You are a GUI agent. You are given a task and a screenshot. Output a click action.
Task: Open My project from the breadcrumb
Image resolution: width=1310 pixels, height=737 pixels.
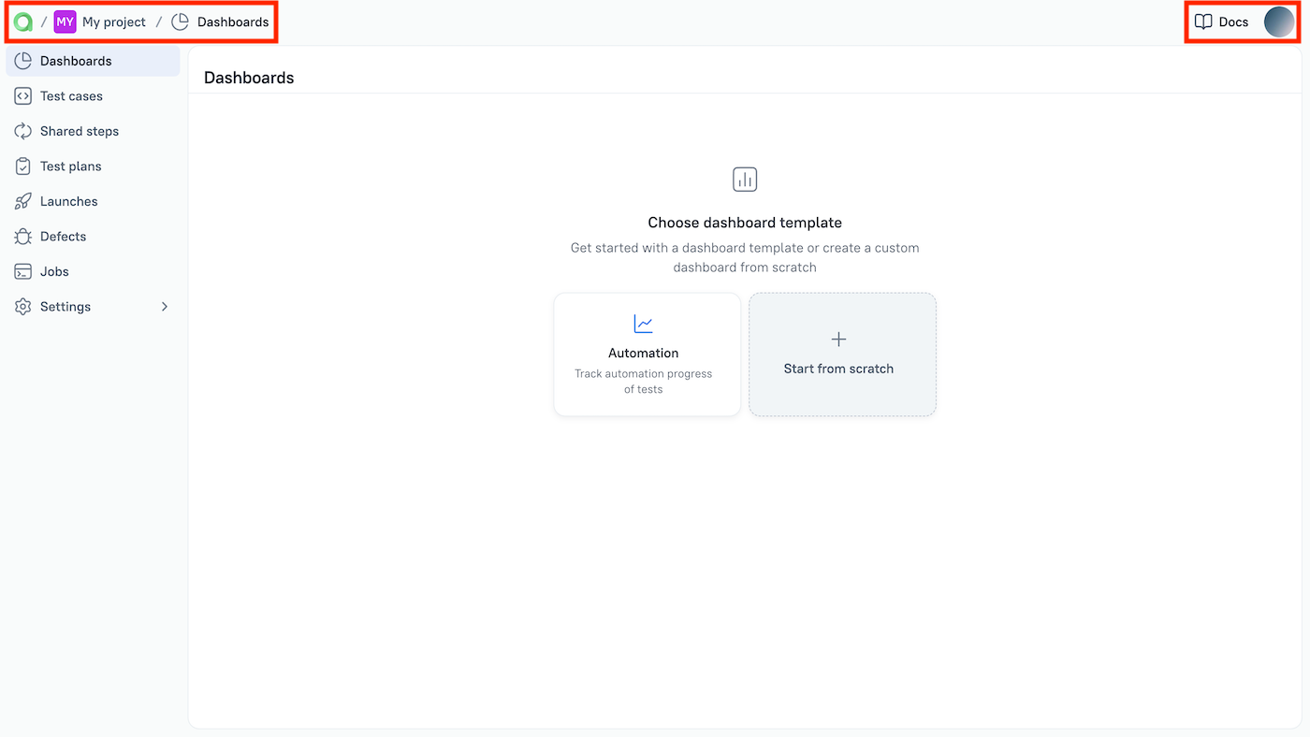click(x=112, y=21)
